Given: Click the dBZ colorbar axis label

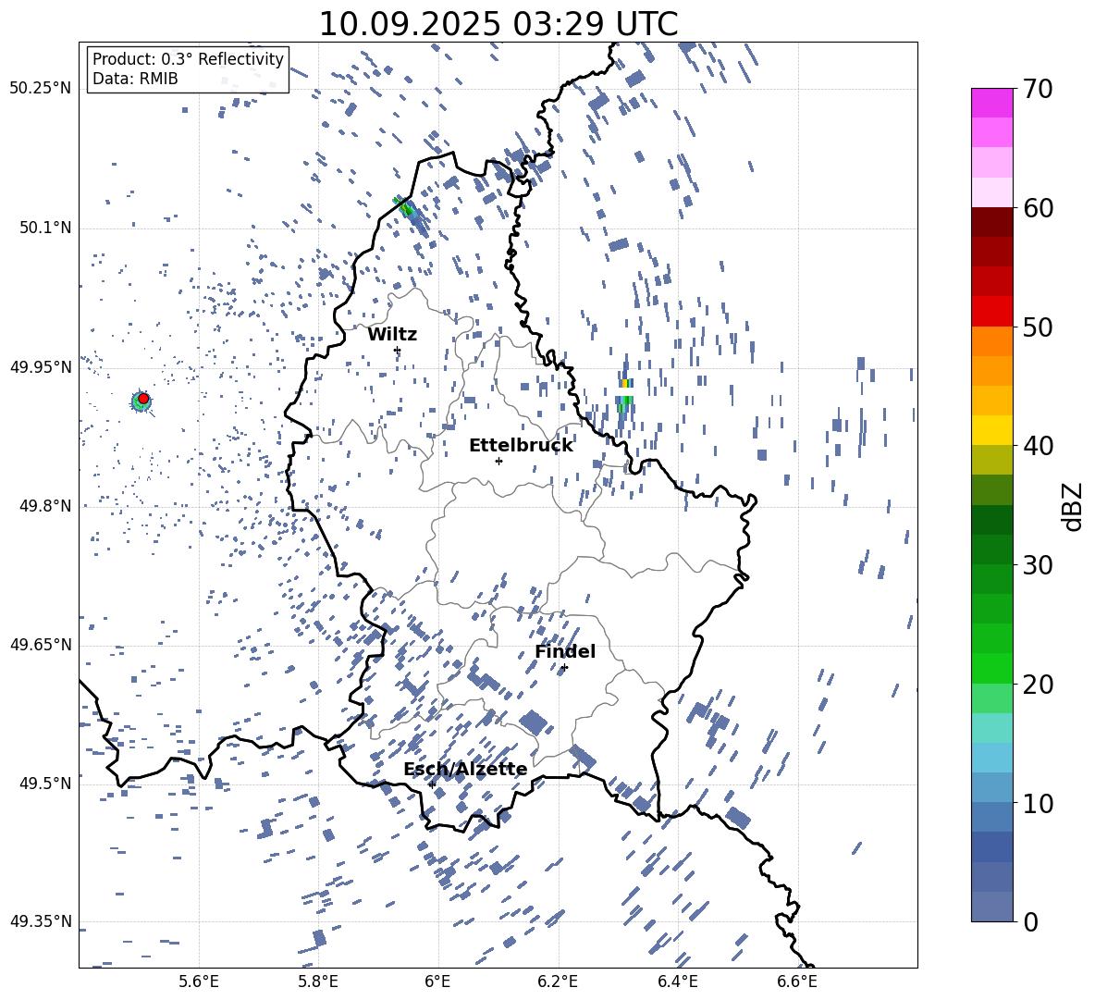Looking at the screenshot, I should (x=1073, y=506).
